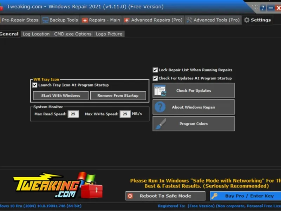Open the Pre-Repair Steps tab
The height and width of the screenshot is (211, 281).
click(x=19, y=20)
